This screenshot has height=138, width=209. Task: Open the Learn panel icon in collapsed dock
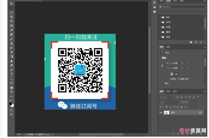(155, 7)
